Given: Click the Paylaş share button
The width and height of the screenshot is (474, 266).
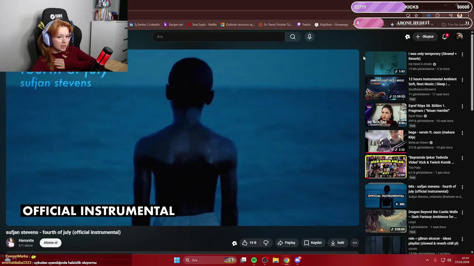Looking at the screenshot, I should click(286, 243).
